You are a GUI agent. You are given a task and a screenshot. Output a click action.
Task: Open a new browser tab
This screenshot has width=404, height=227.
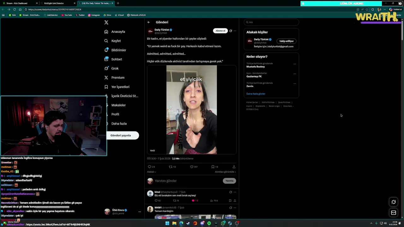pos(118,3)
